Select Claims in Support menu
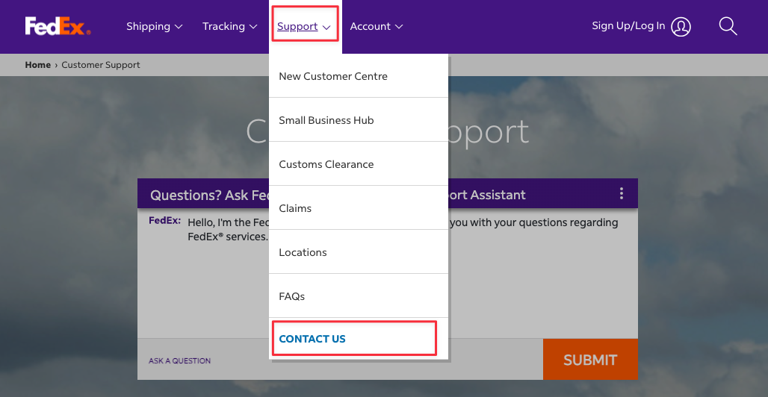768x397 pixels. 359,208
